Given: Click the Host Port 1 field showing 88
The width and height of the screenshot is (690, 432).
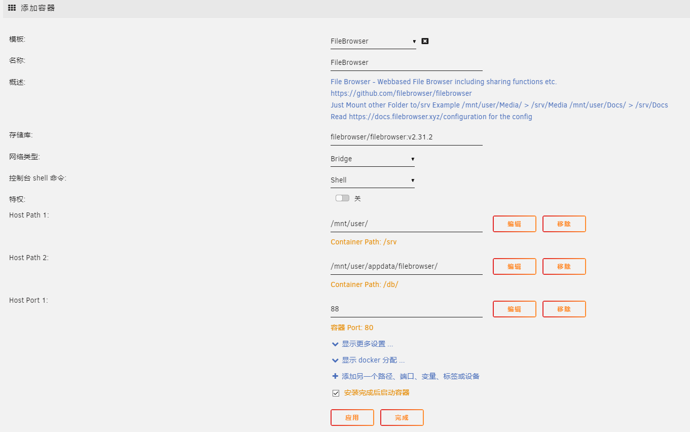Looking at the screenshot, I should [407, 309].
